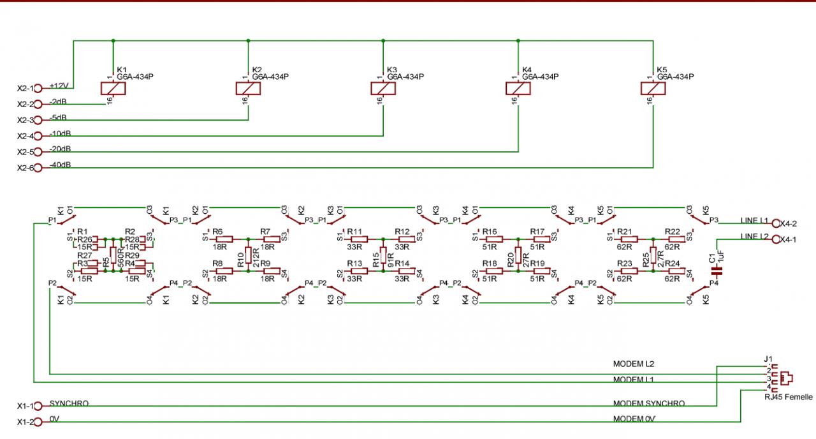Viewport: 816px width, 439px height.
Task: Click the J1 reference designator text
Action: (768, 358)
